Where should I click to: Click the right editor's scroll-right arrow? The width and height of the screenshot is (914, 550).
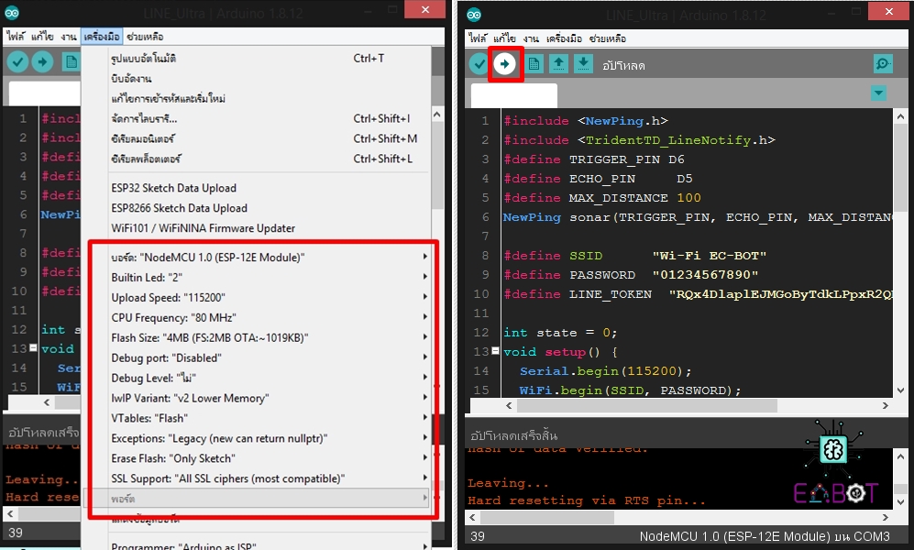coord(886,405)
